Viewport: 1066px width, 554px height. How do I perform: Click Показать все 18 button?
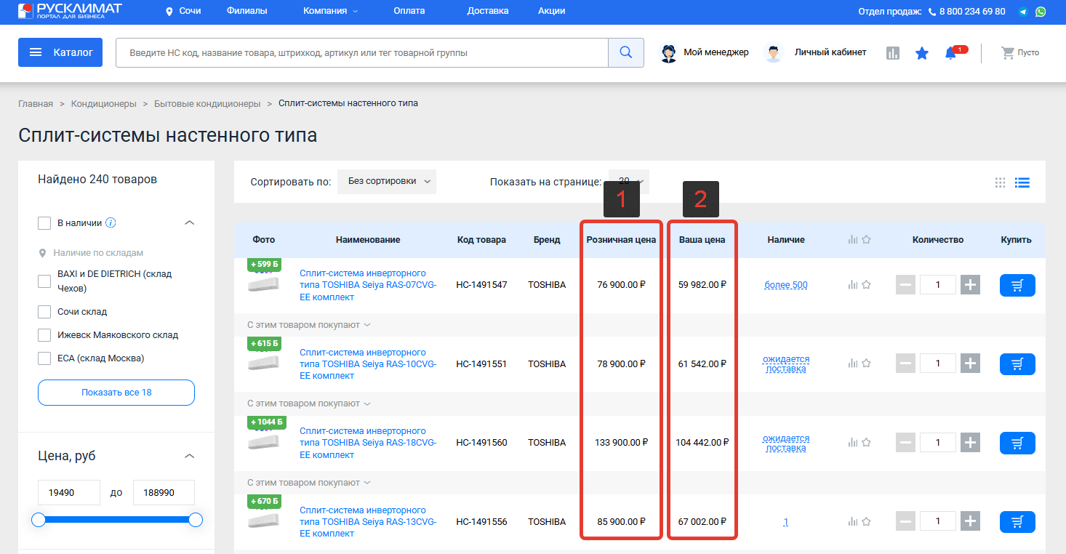coord(116,393)
